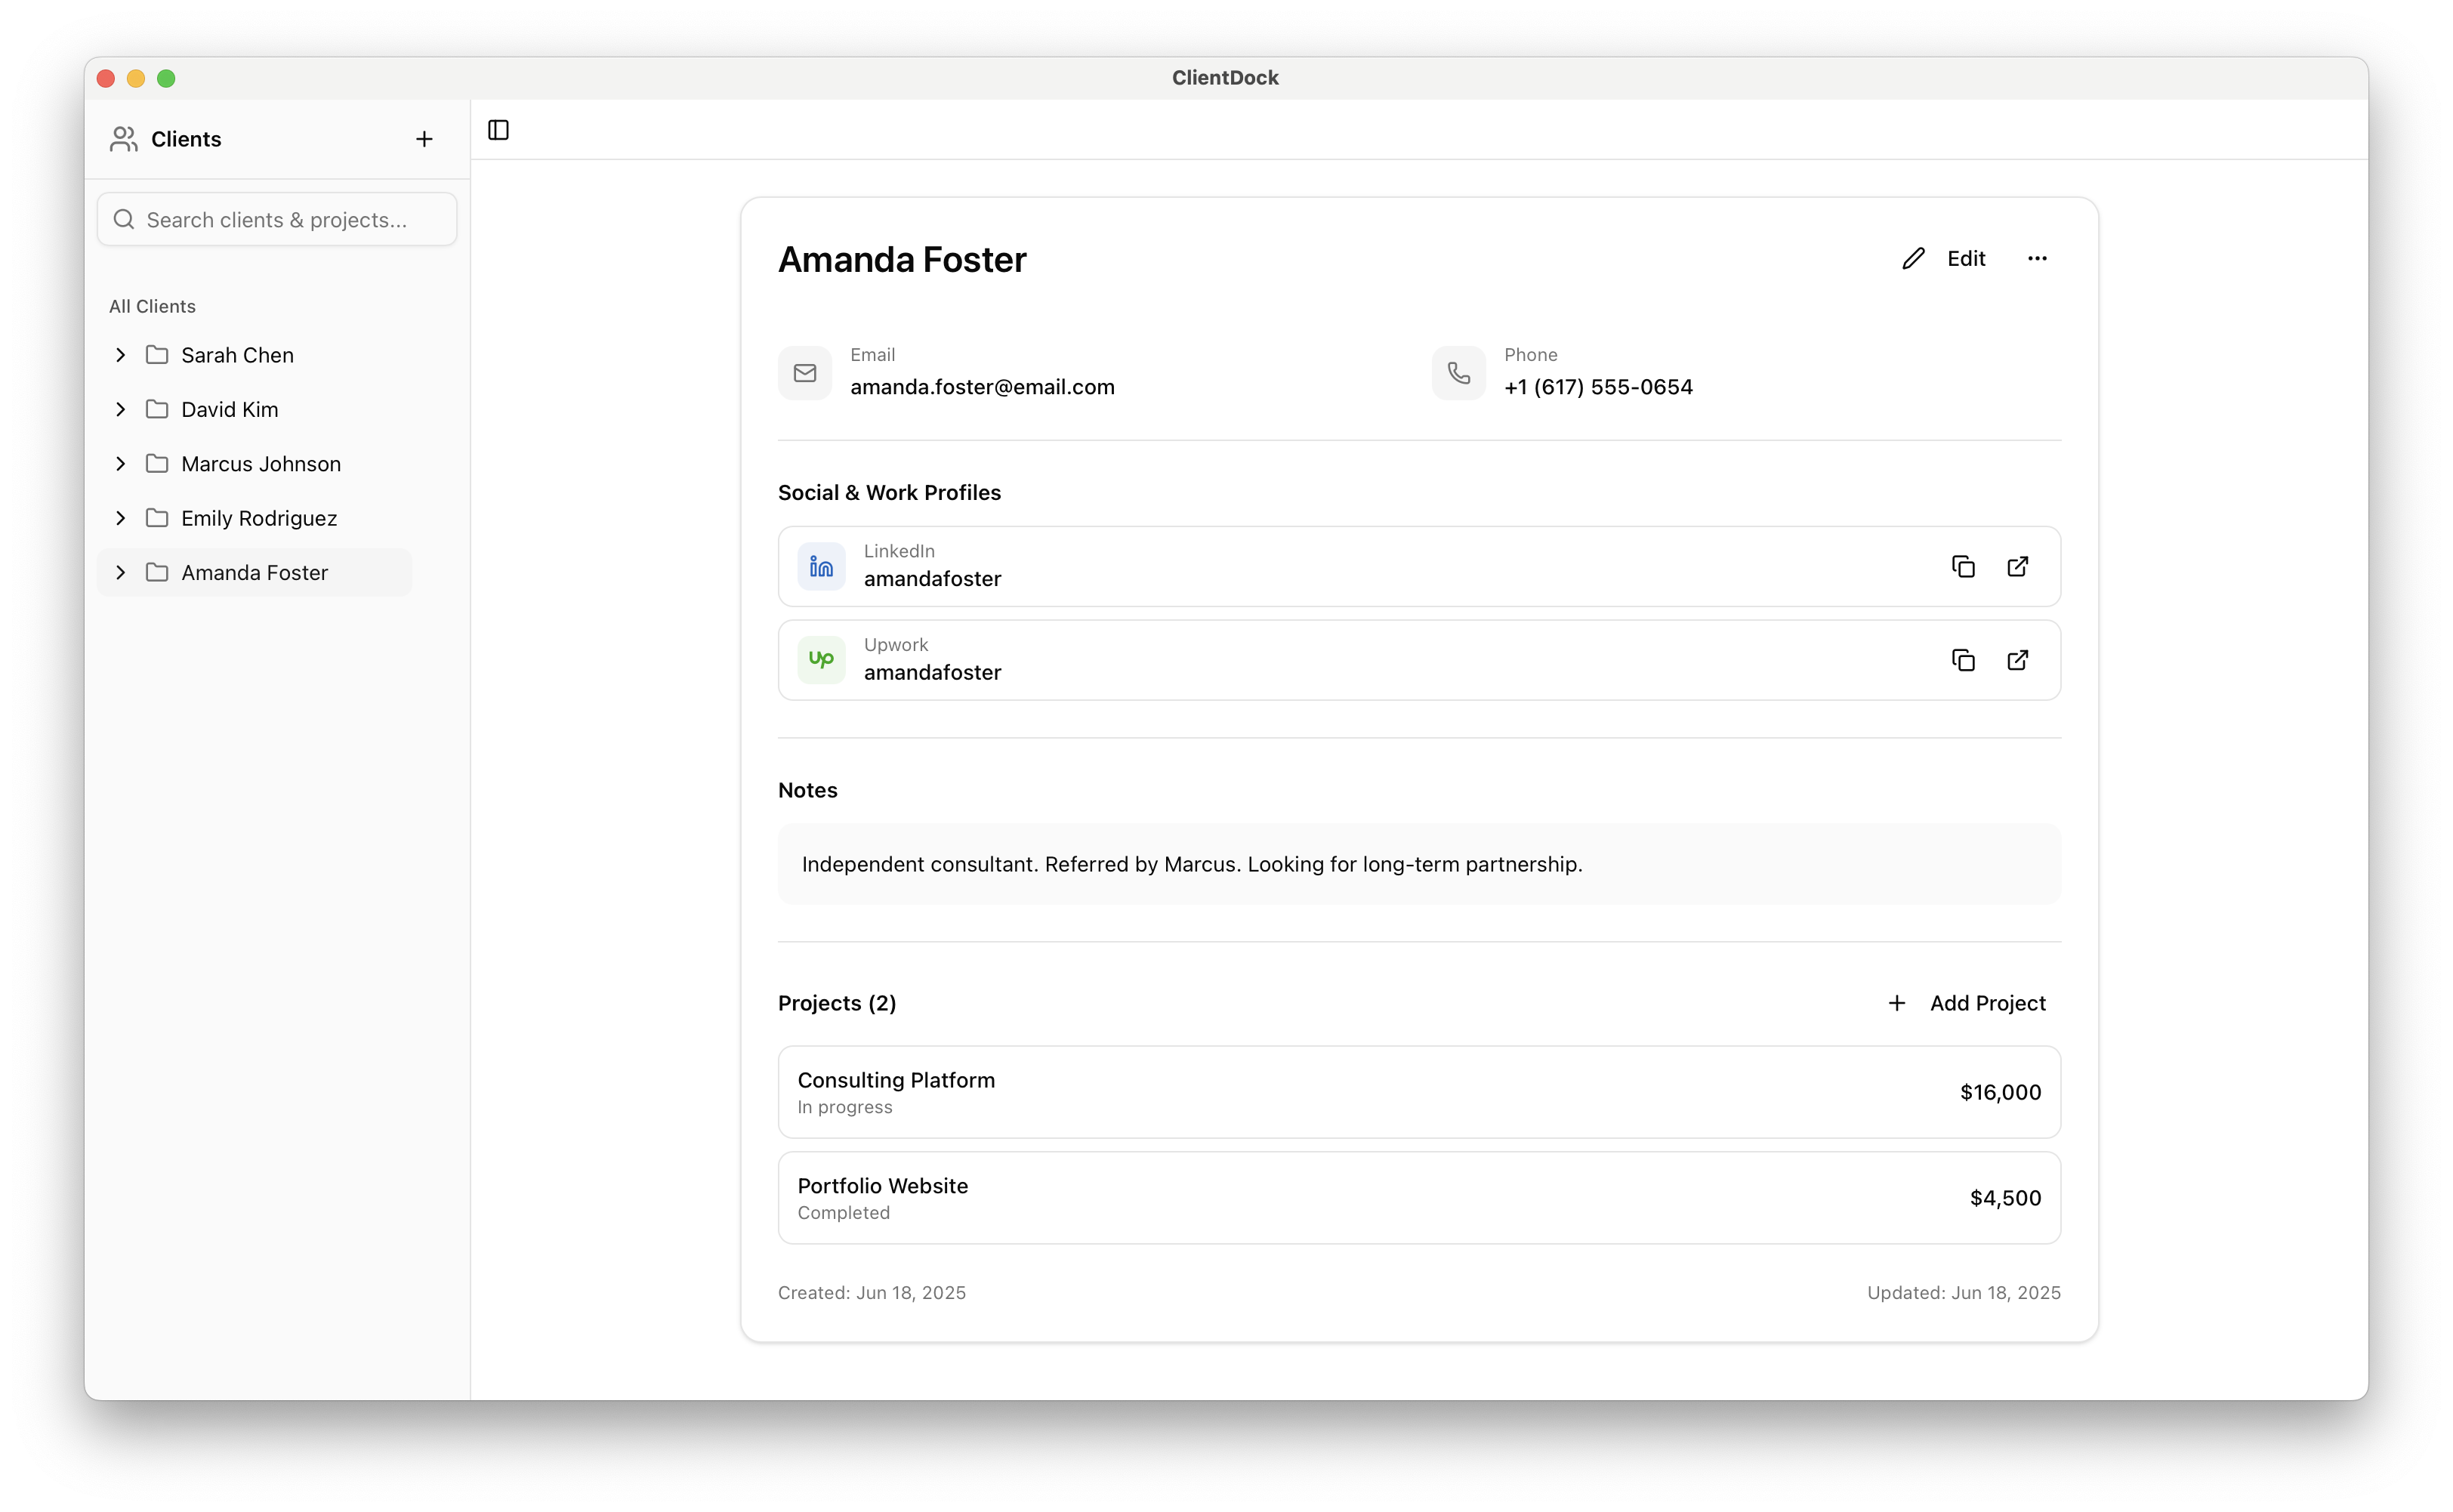The image size is (2453, 1512).
Task: Toggle the sidebar visibility icon
Action: [498, 130]
